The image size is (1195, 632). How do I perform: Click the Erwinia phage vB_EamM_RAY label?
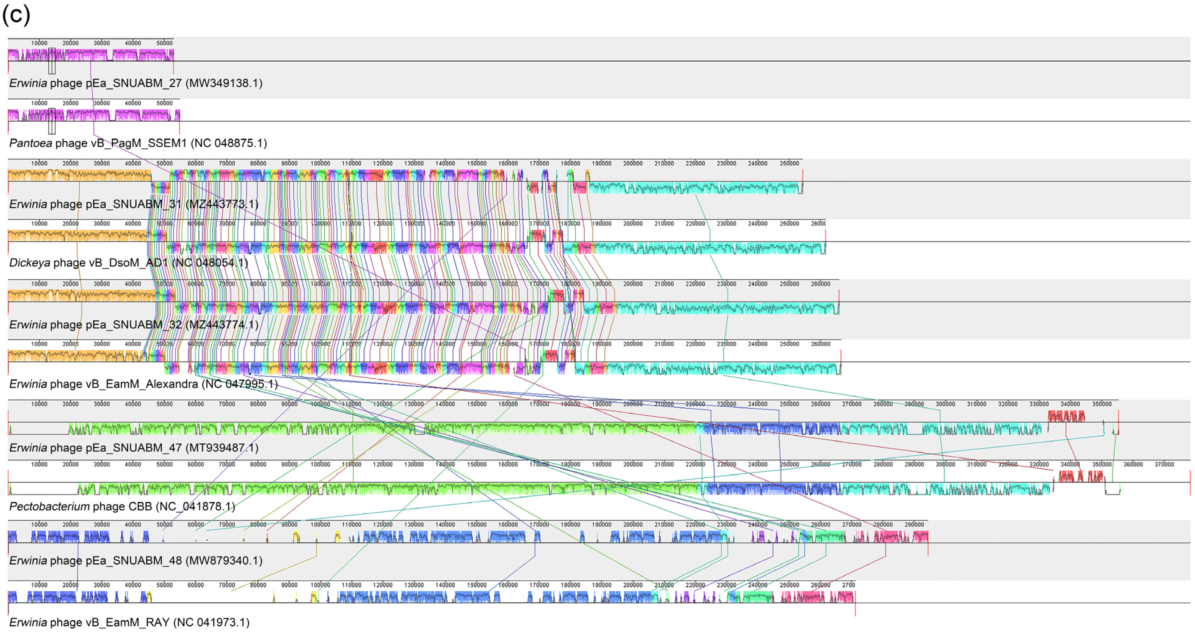[129, 622]
